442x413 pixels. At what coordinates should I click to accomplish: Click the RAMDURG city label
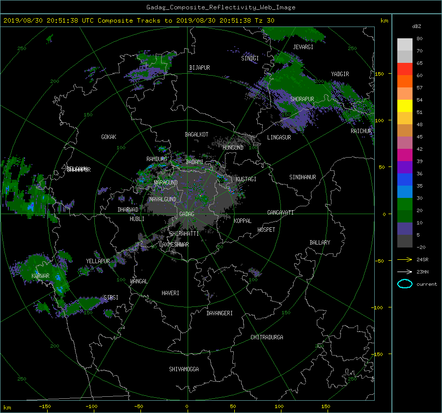[x=157, y=159]
